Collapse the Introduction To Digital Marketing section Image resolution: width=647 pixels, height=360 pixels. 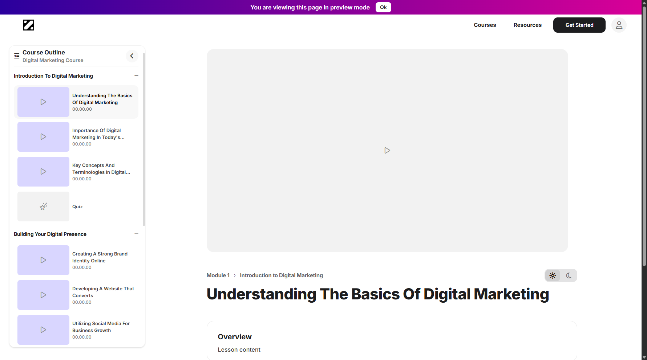tap(137, 75)
